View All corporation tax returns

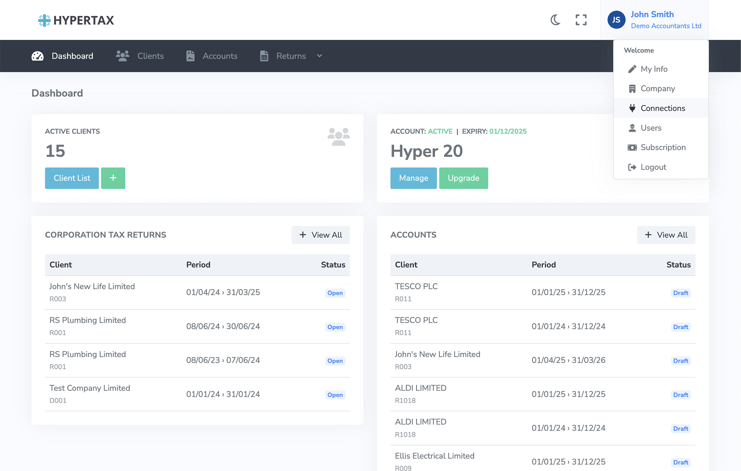click(321, 235)
